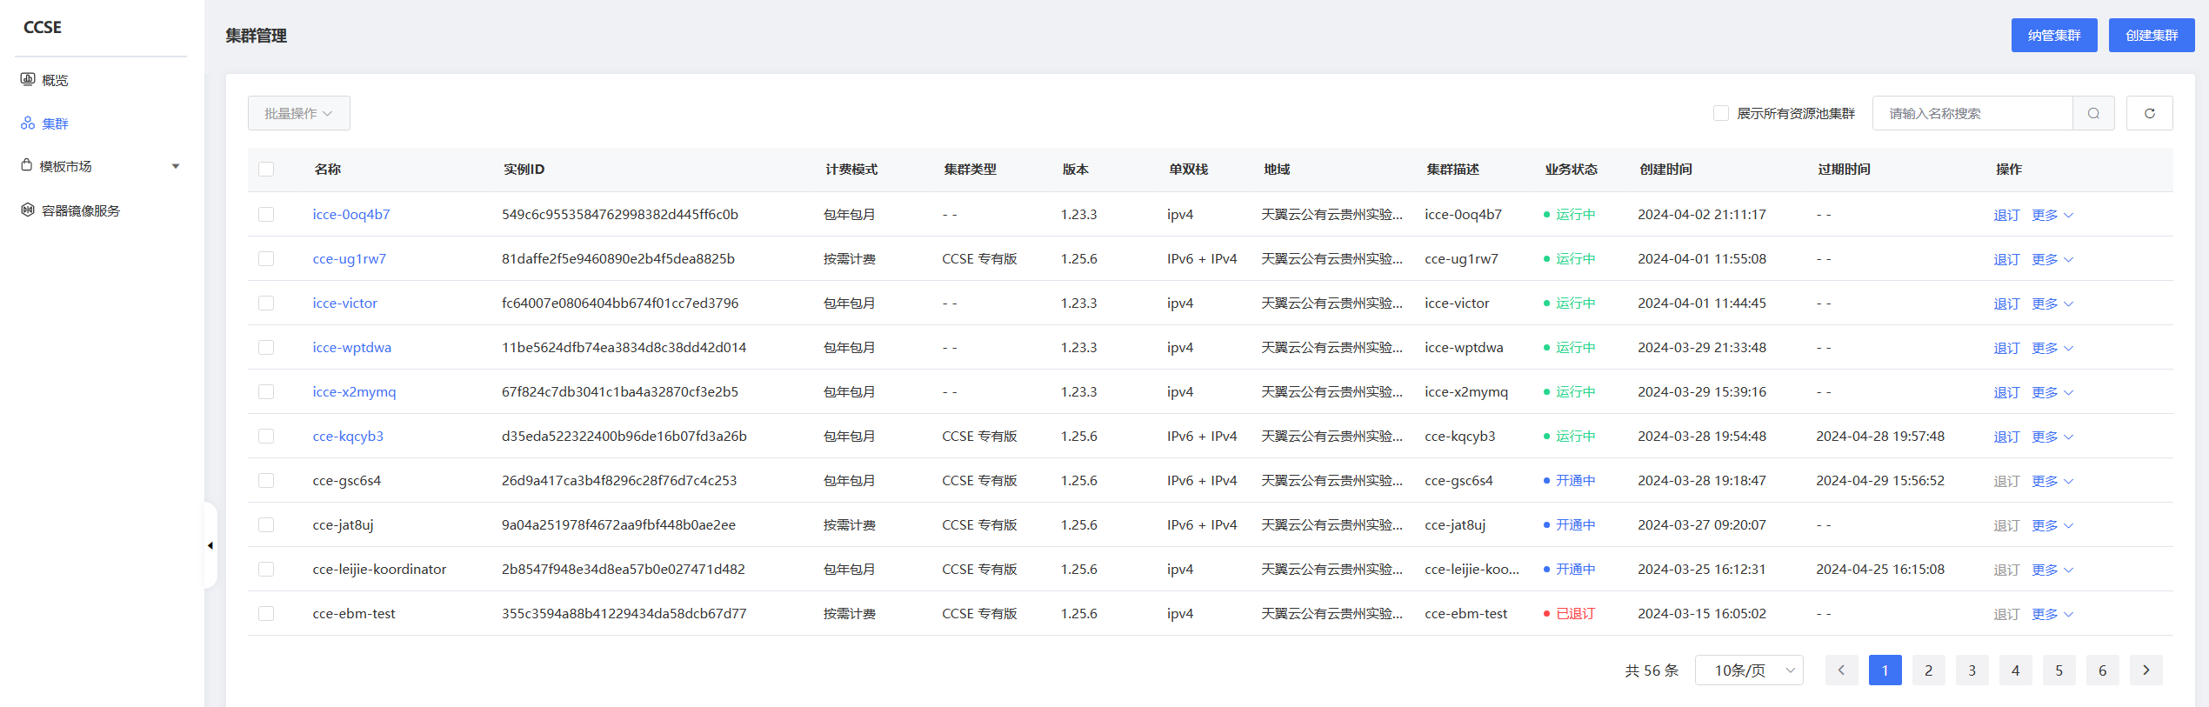Viewport: 2209px width, 707px height.
Task: Check the select-all header checkbox
Action: (266, 169)
